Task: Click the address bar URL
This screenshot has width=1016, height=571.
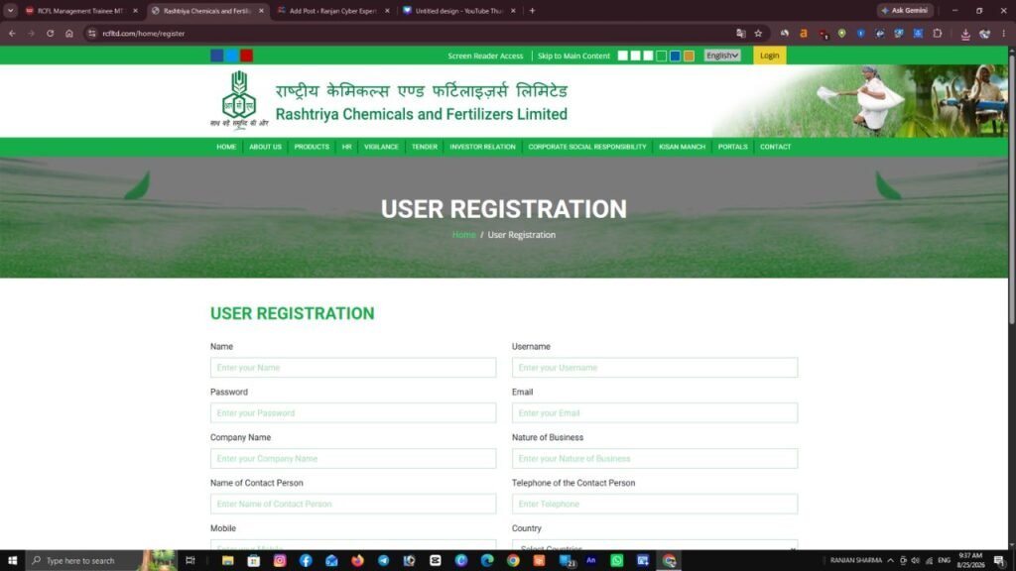Action: tap(143, 33)
